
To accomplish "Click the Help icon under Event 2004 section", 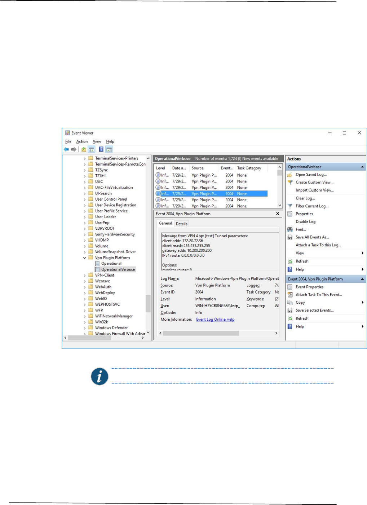I will click(290, 326).
